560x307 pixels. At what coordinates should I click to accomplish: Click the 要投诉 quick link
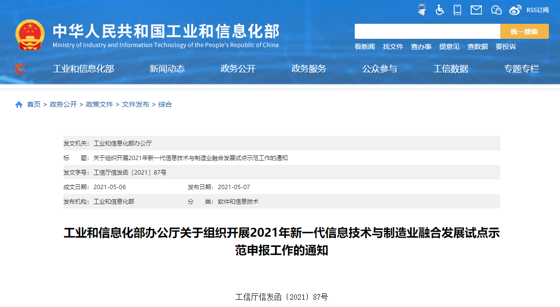[506, 47]
